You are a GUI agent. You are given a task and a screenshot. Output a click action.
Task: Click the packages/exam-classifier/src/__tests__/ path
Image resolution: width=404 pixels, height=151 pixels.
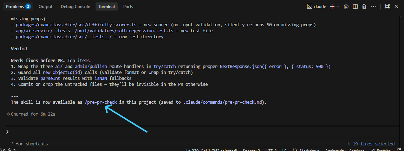pos(64,37)
